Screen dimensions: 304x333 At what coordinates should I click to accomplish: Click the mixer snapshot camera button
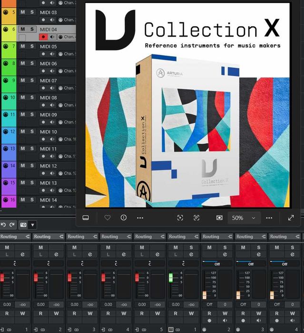click(23, 225)
